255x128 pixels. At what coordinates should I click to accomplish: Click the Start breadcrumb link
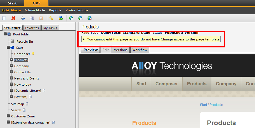pos(203,105)
